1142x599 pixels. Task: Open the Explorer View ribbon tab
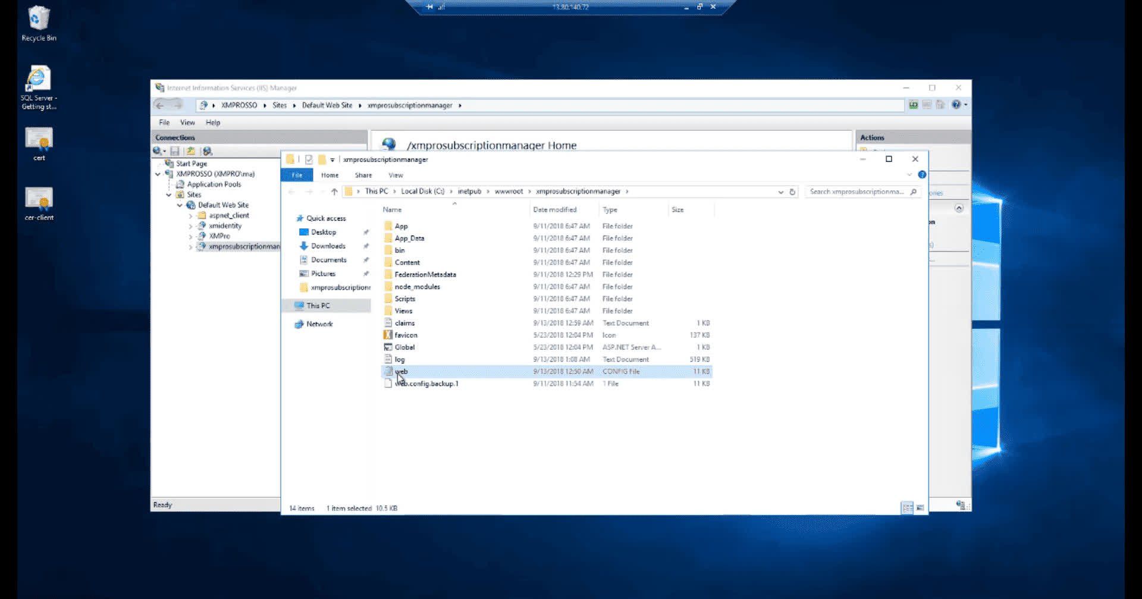(x=396, y=175)
